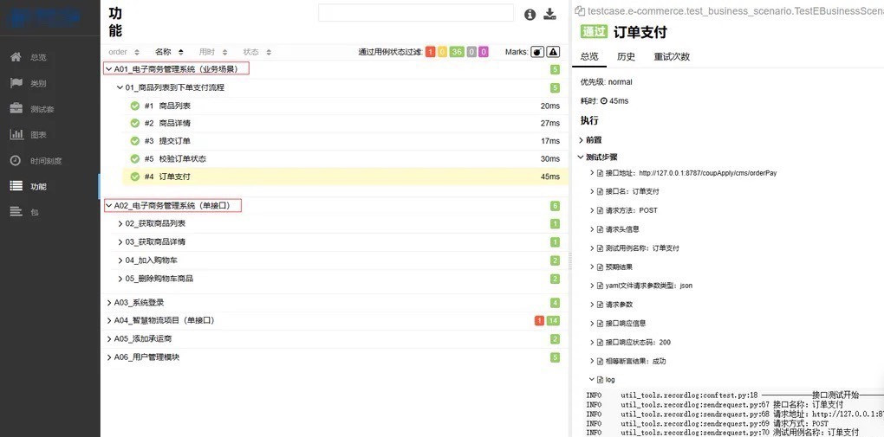The width and height of the screenshot is (884, 437).
Task: Expand the 请求方法: POST step
Action: coord(623,210)
